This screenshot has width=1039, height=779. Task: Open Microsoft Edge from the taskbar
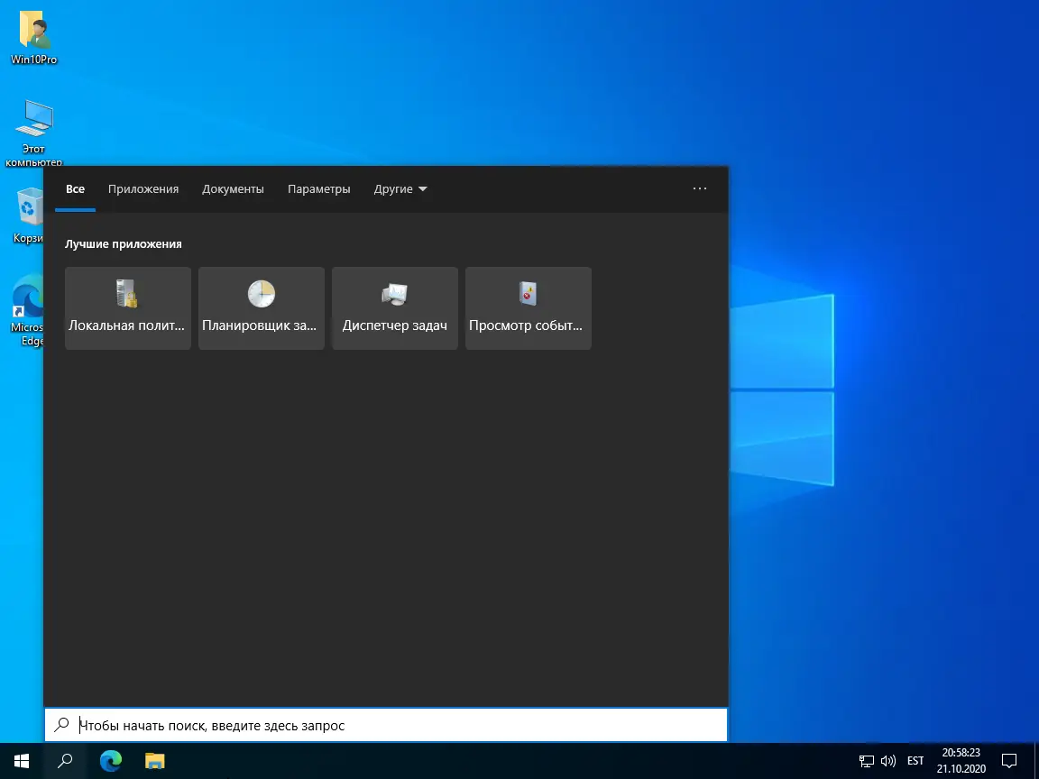click(x=111, y=760)
